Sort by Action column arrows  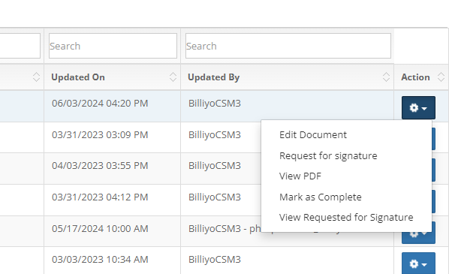point(441,77)
